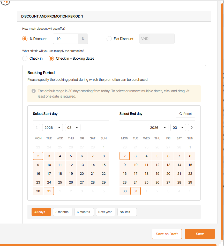Screen dimensions: 224x246
Task: Select day 15 in the start calendar
Action: pyautogui.click(x=104, y=165)
